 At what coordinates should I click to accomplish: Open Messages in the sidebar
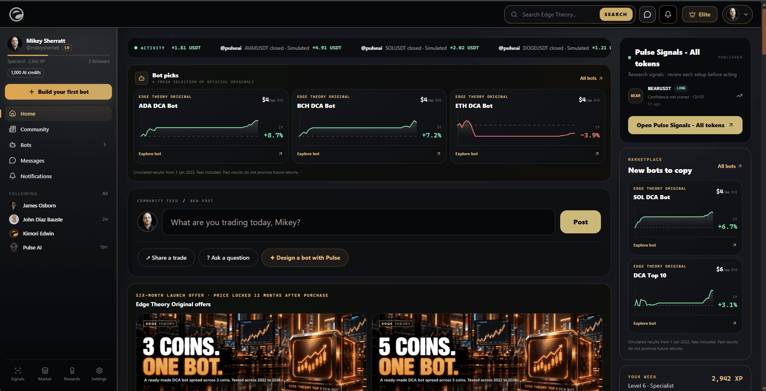[58, 161]
